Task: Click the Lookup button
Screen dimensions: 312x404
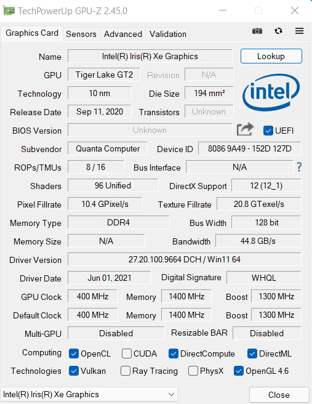Action: pos(271,56)
